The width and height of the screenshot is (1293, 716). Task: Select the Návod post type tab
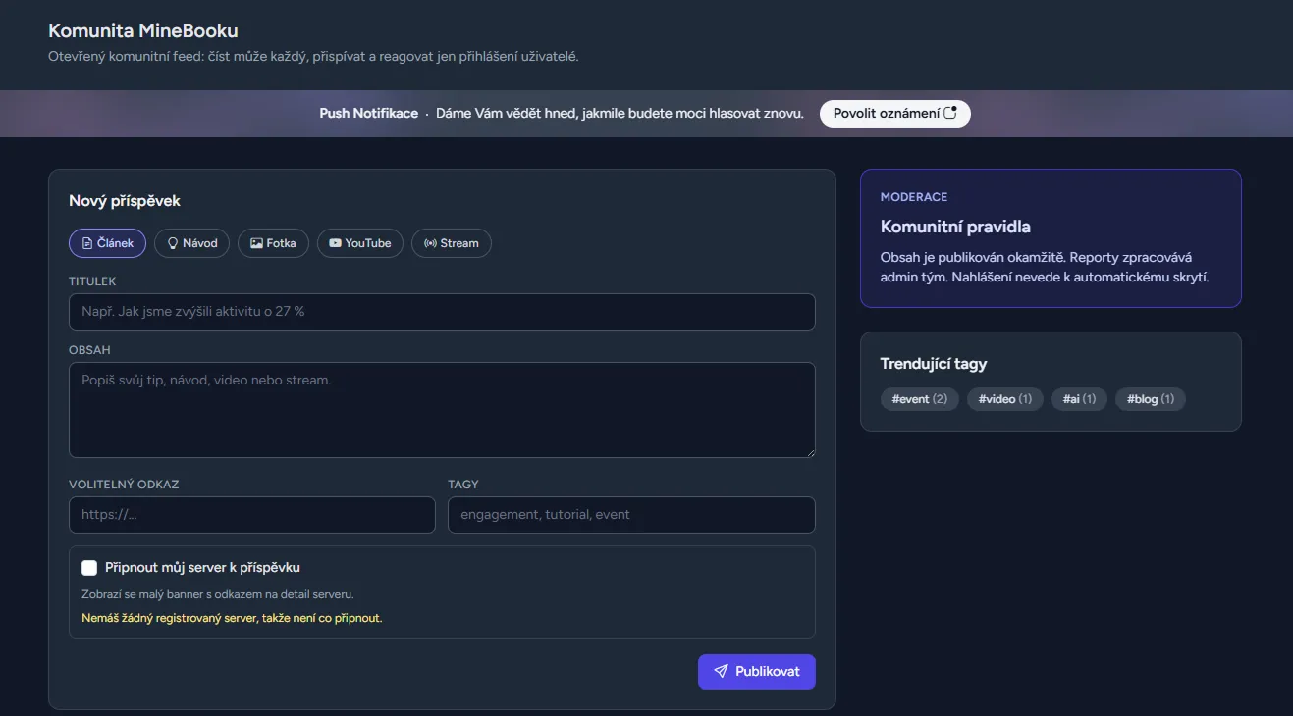tap(191, 243)
